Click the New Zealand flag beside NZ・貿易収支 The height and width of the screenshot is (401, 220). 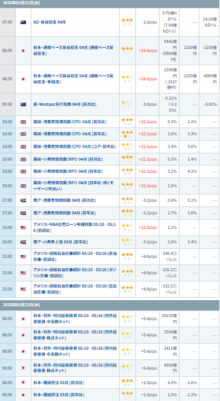click(23, 22)
